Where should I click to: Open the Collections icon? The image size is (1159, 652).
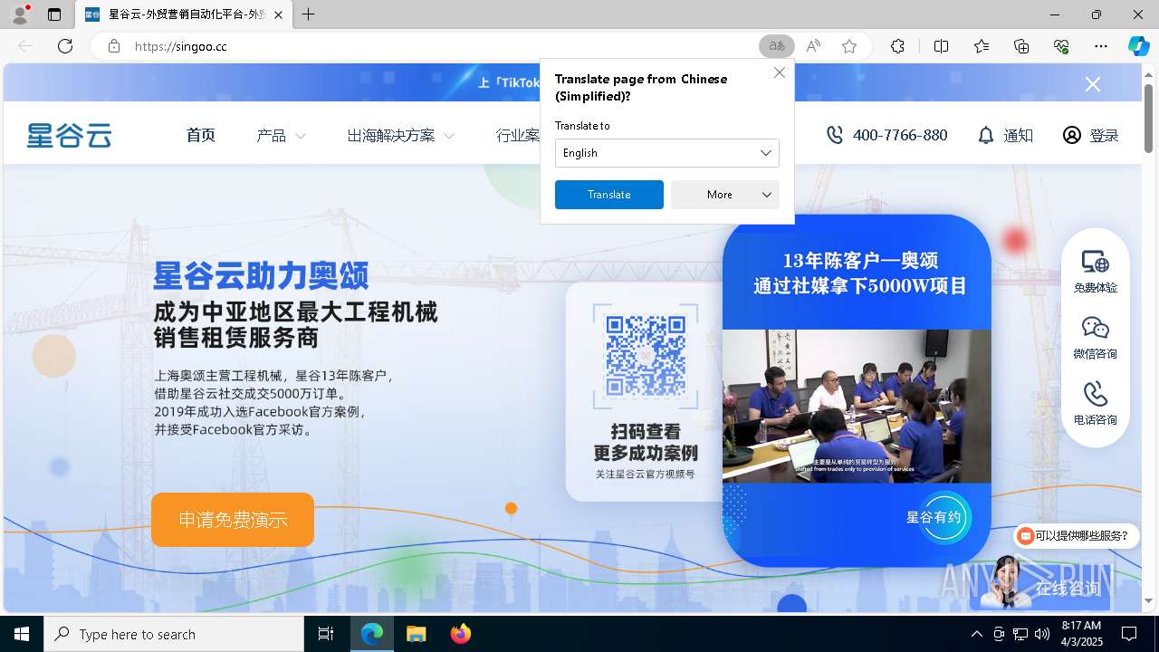point(1021,46)
